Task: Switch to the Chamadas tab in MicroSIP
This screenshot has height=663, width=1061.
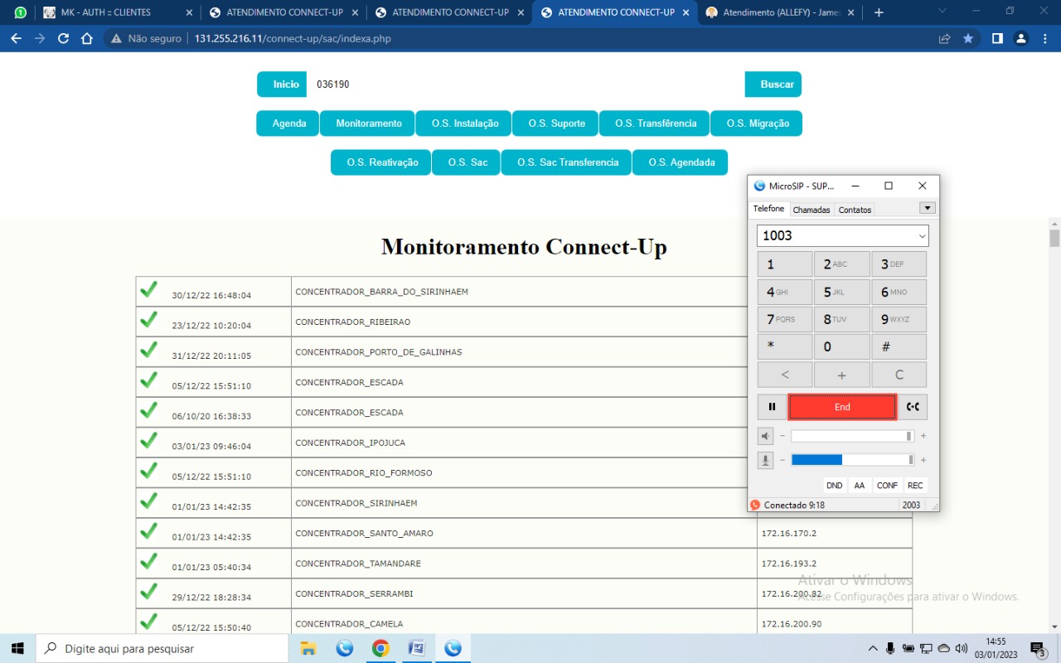Action: coord(811,210)
